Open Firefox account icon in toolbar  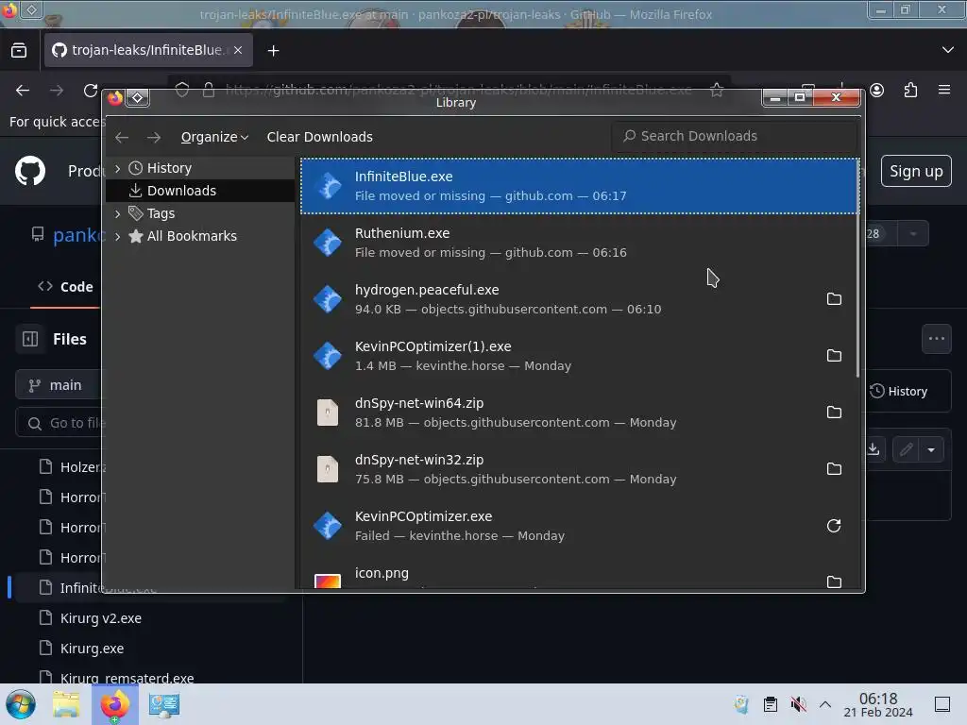point(877,91)
